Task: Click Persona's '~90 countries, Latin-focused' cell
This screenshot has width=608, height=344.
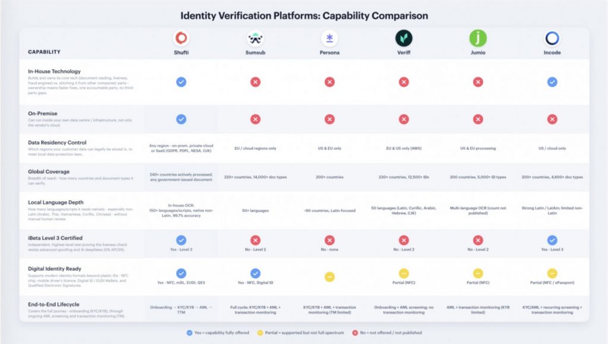Action: click(330, 210)
